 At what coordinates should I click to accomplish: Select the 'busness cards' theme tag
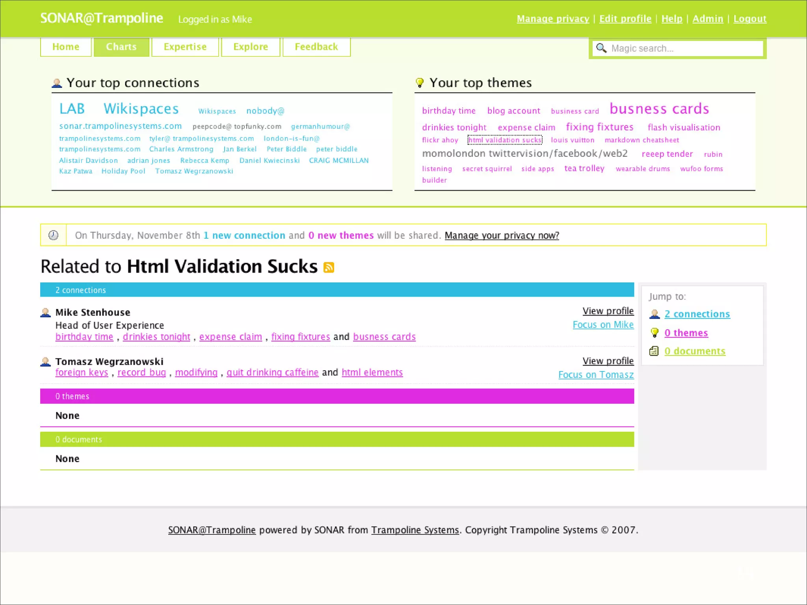[659, 109]
